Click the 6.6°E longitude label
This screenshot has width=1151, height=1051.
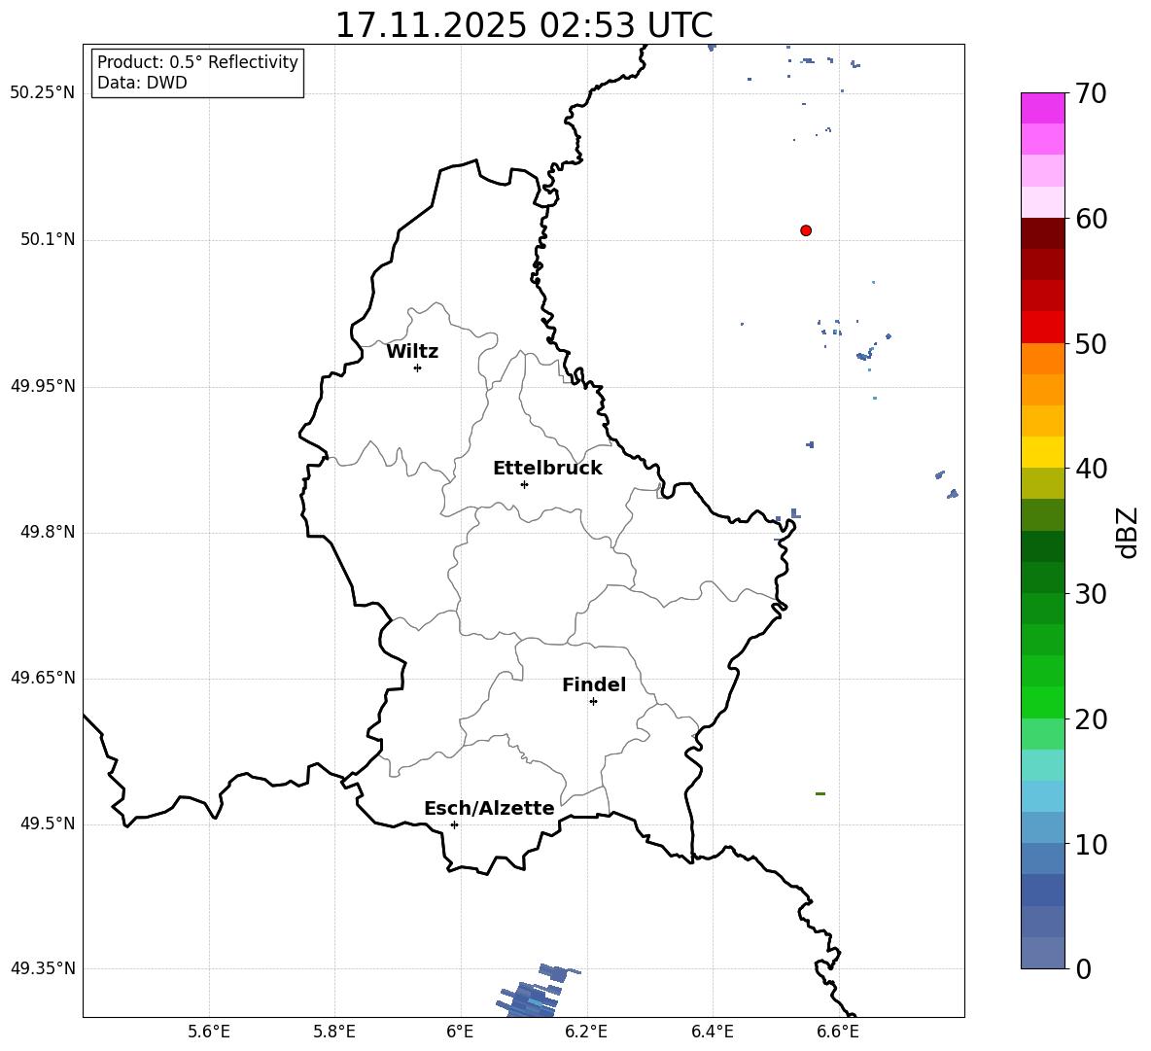[838, 1032]
